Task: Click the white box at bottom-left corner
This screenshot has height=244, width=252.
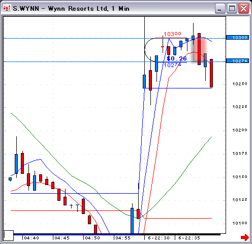Action: tap(9, 235)
